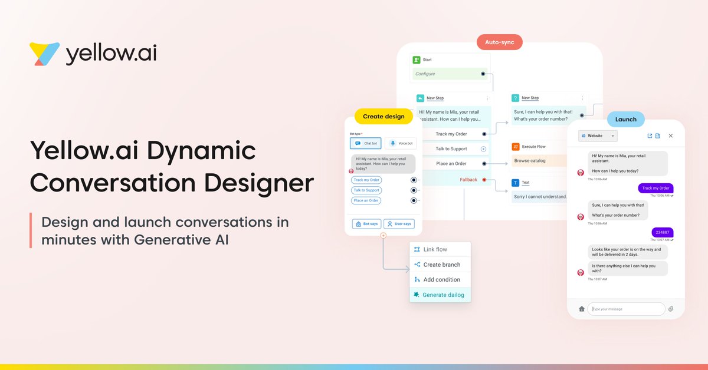708x370 pixels.
Task: Click the underlined Text node title
Action: [526, 183]
